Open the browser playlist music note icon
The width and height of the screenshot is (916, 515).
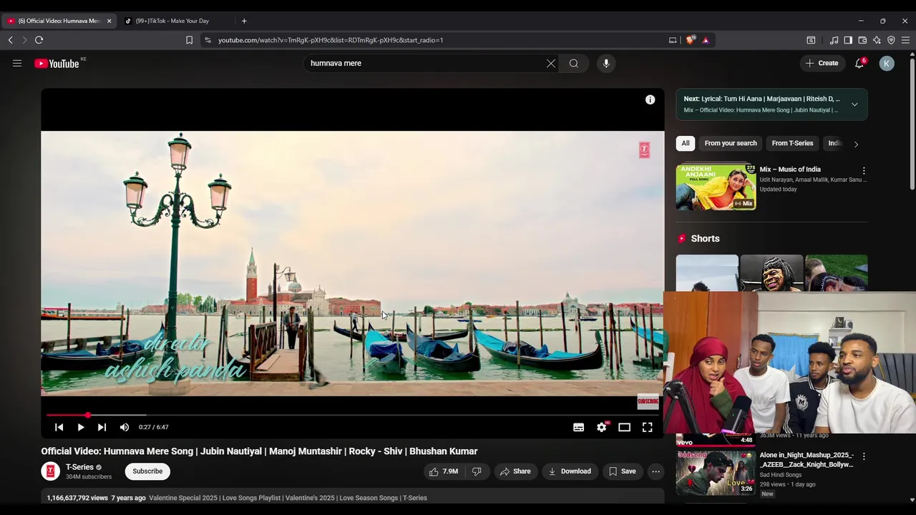[834, 40]
